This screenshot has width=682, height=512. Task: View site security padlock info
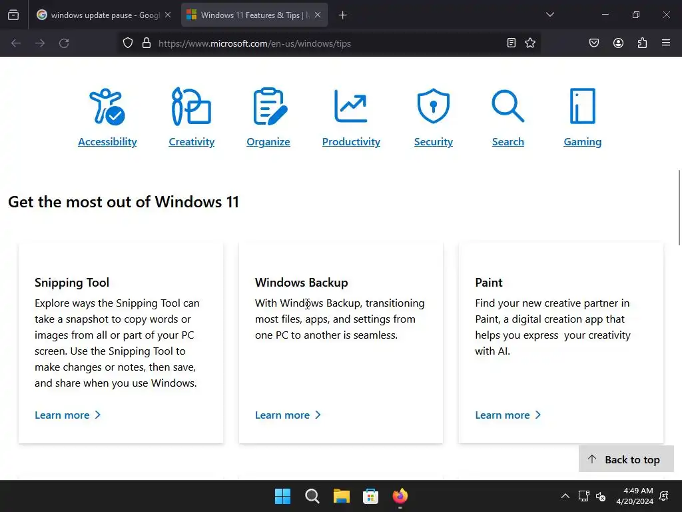(x=147, y=43)
